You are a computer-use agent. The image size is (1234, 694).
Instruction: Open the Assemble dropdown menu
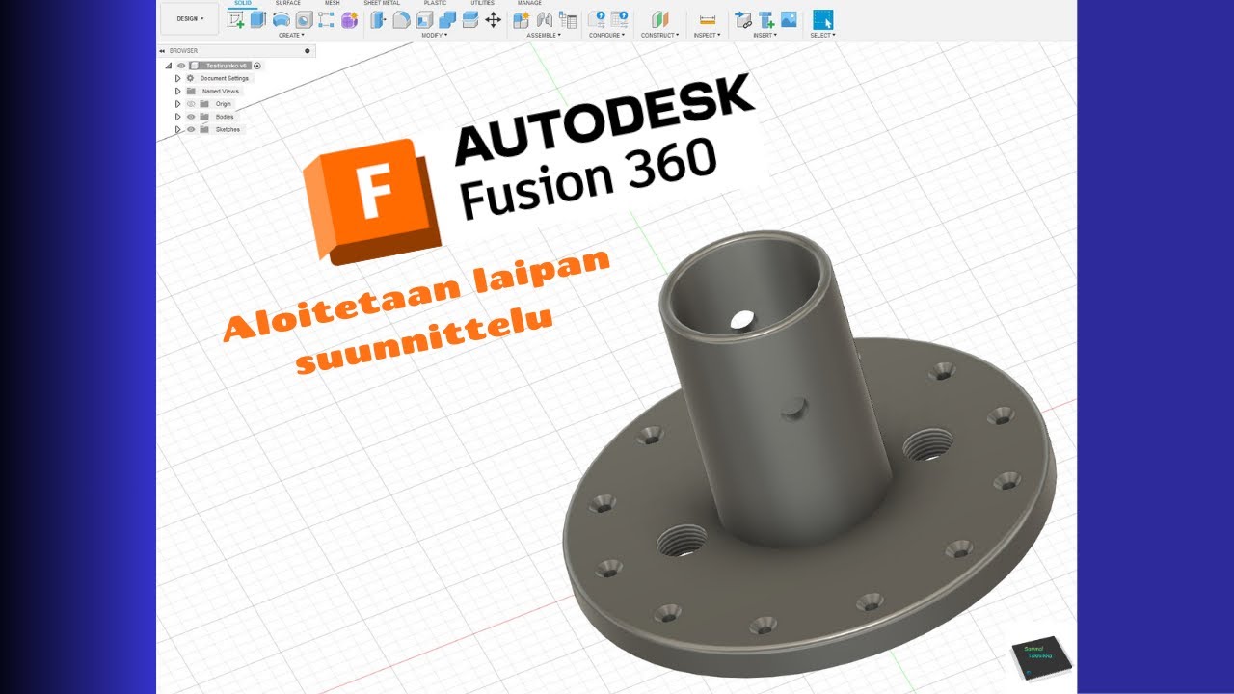(544, 35)
